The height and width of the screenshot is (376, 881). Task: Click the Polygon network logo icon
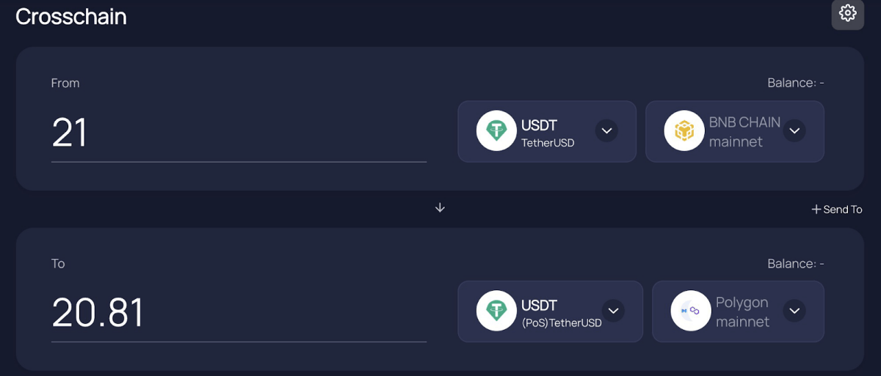pos(691,312)
